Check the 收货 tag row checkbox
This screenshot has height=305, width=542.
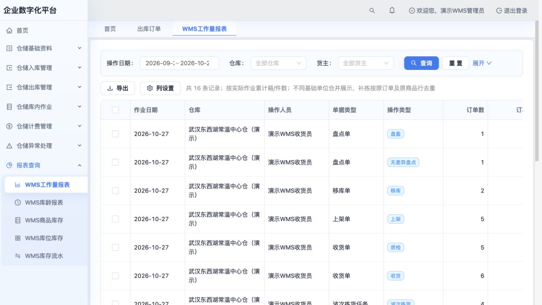pyautogui.click(x=115, y=276)
